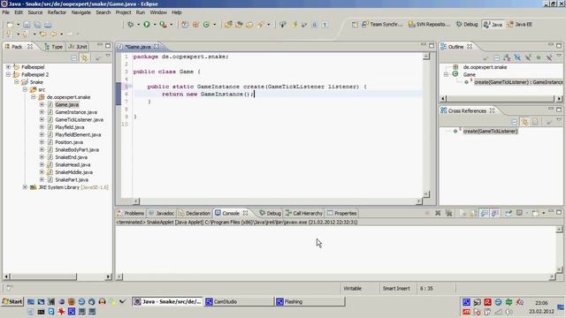Click the Windows Start button
Viewport: 566px width, 318px height.
click(12, 301)
